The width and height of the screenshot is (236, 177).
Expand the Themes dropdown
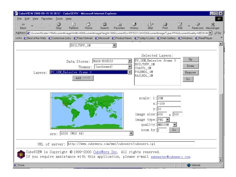(129, 67)
